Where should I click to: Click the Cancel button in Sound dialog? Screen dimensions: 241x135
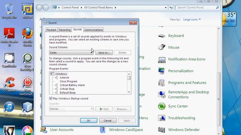pyautogui.click(x=108, y=121)
